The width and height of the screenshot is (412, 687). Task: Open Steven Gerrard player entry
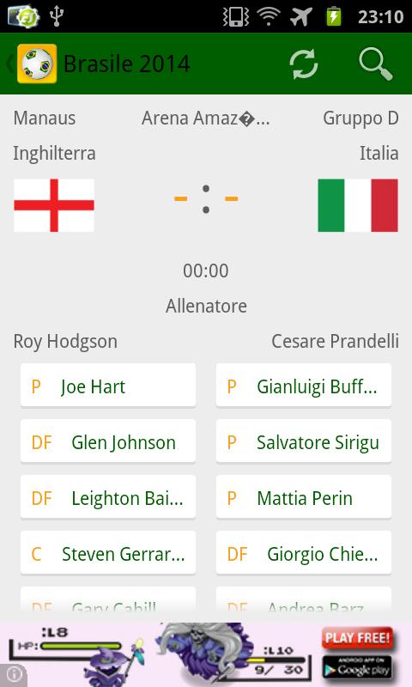tap(108, 554)
